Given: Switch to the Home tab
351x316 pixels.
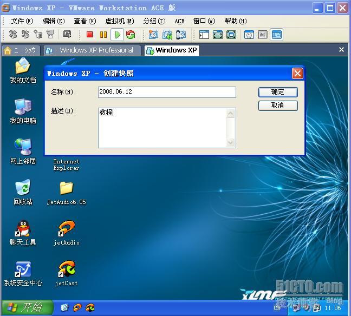Looking at the screenshot, I should [x=21, y=50].
